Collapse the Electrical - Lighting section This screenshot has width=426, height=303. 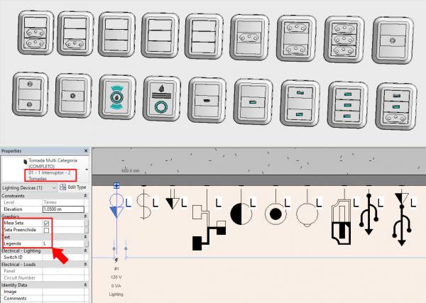(86, 250)
